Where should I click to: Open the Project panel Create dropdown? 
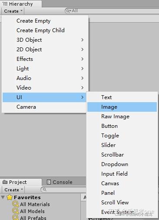tap(13, 190)
